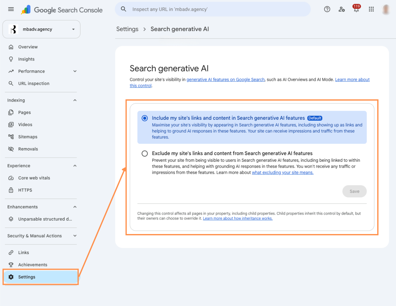The height and width of the screenshot is (306, 396).
Task: Open the Pages report
Action: tap(25, 112)
